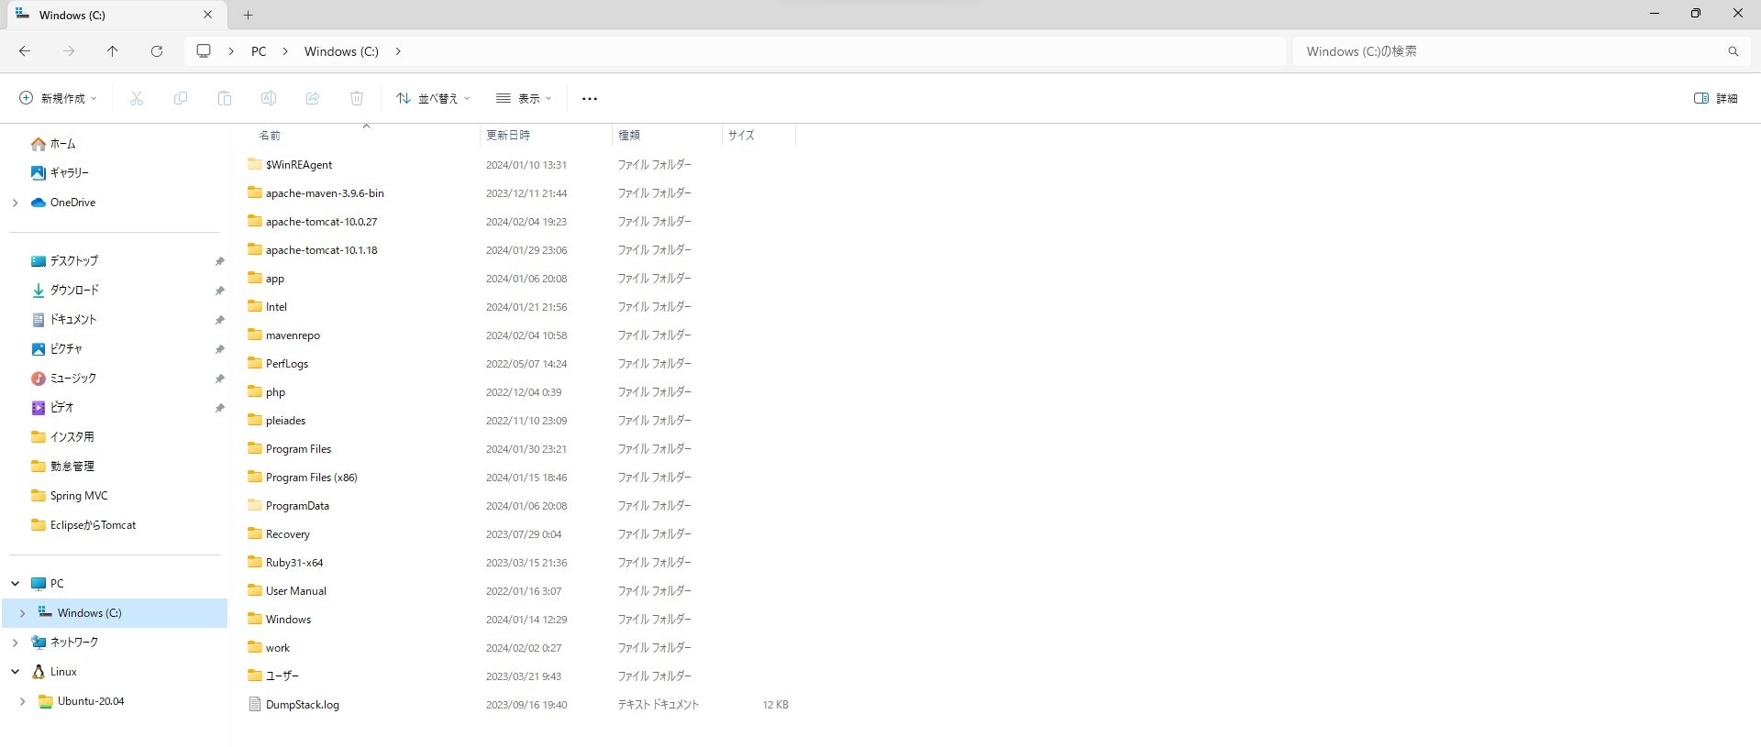Click PC in the address breadcrumb
This screenshot has height=747, width=1761.
(x=259, y=51)
